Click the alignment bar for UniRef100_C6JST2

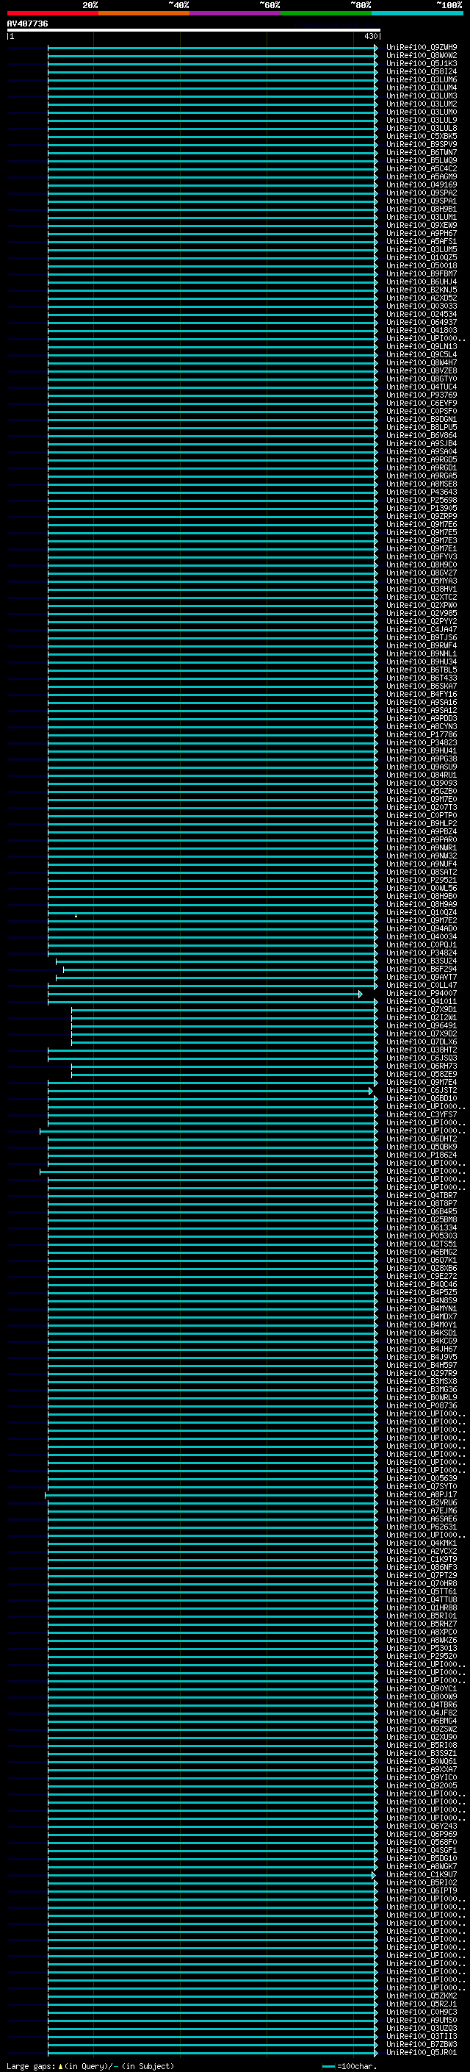211,1091
